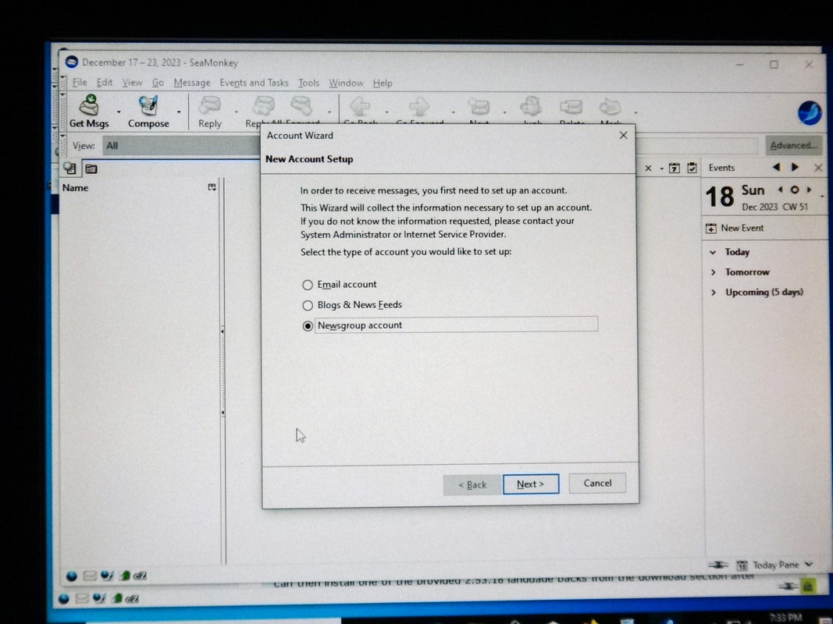Screen dimensions: 833x624
Task: Open the Go Back history dropdown arrow
Action: coord(386,112)
